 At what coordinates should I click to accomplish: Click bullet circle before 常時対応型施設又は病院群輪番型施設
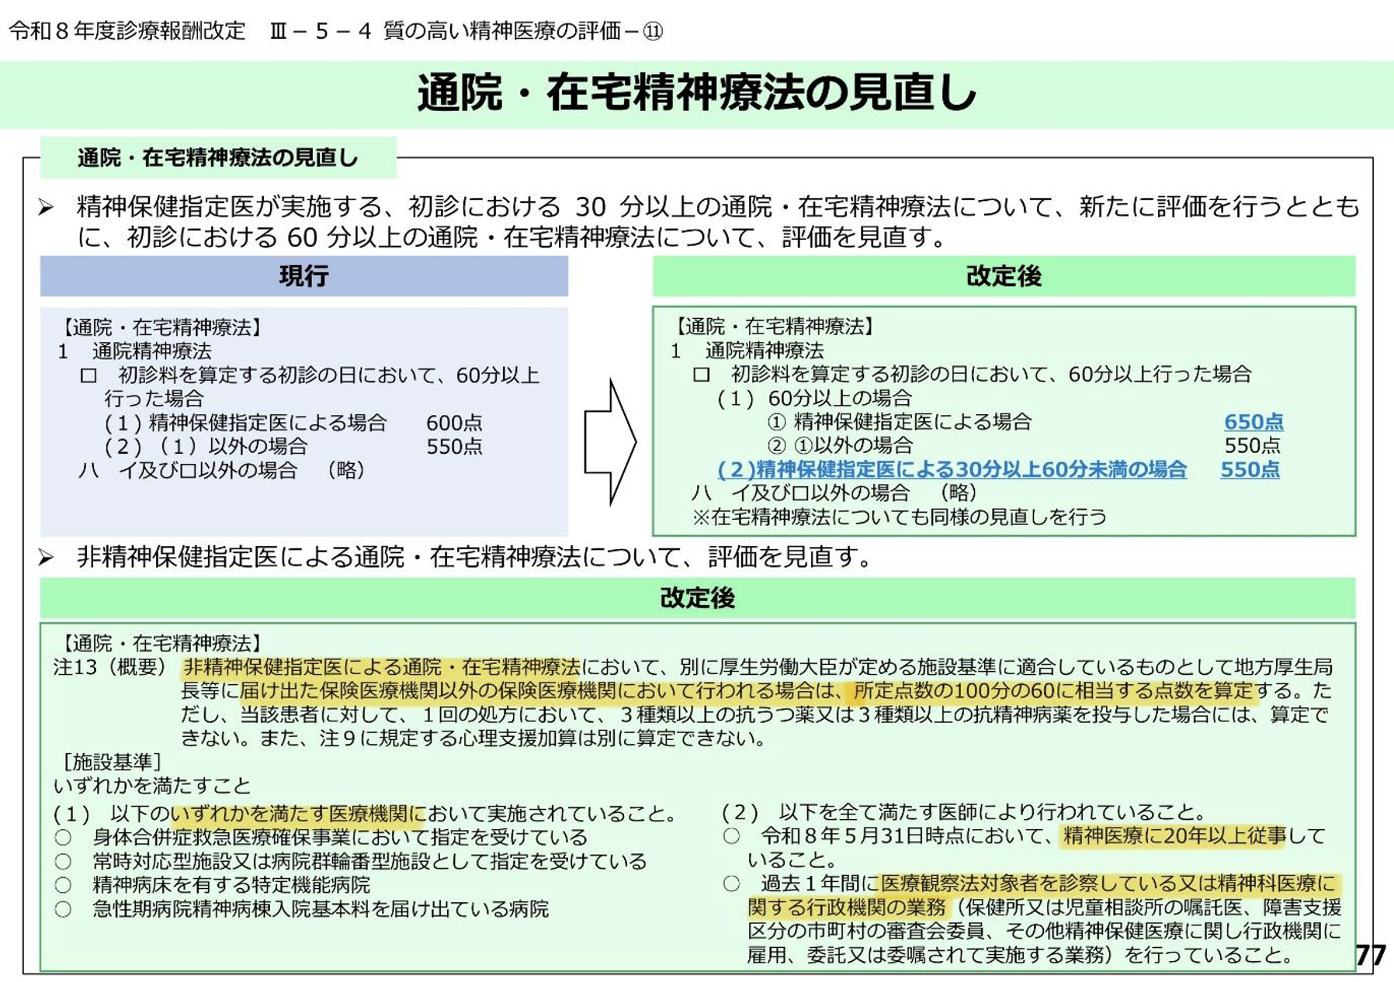[63, 862]
